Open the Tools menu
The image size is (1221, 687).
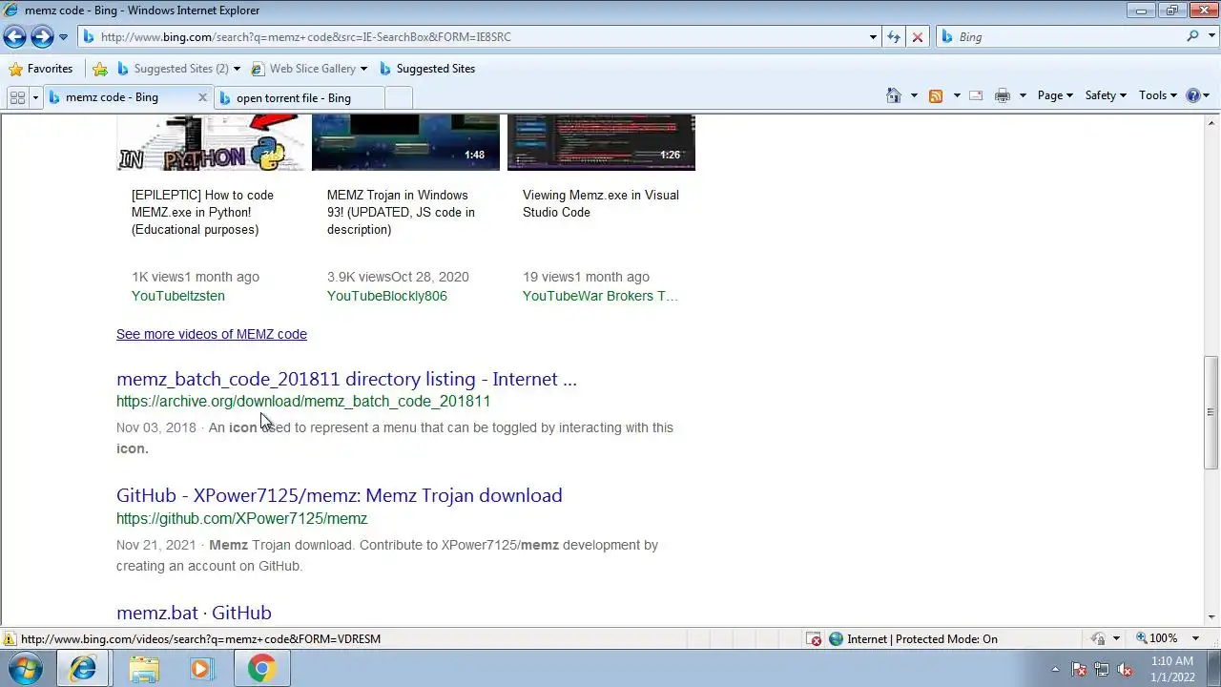pos(1159,95)
